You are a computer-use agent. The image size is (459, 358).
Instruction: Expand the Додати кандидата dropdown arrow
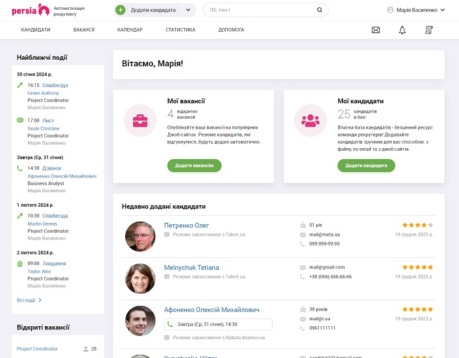pyautogui.click(x=188, y=10)
